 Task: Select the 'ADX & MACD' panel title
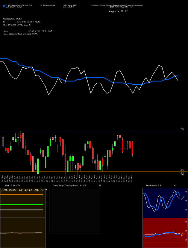point(12,186)
